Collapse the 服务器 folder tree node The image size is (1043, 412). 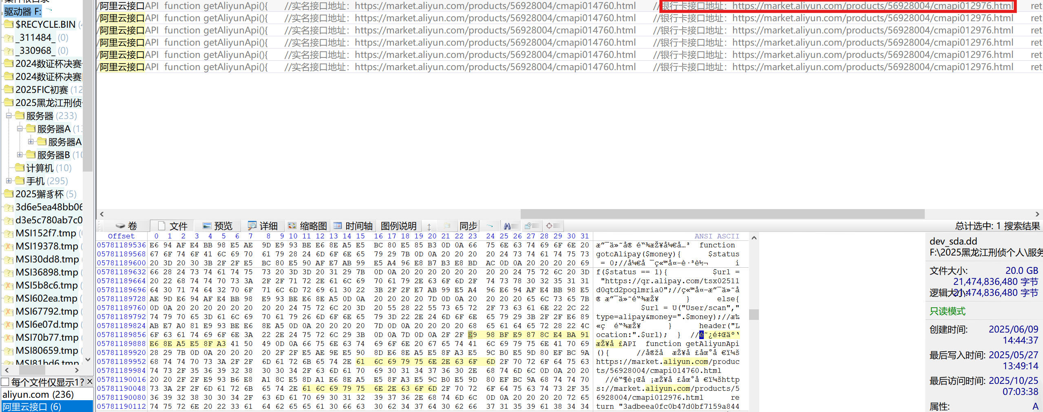click(x=9, y=116)
